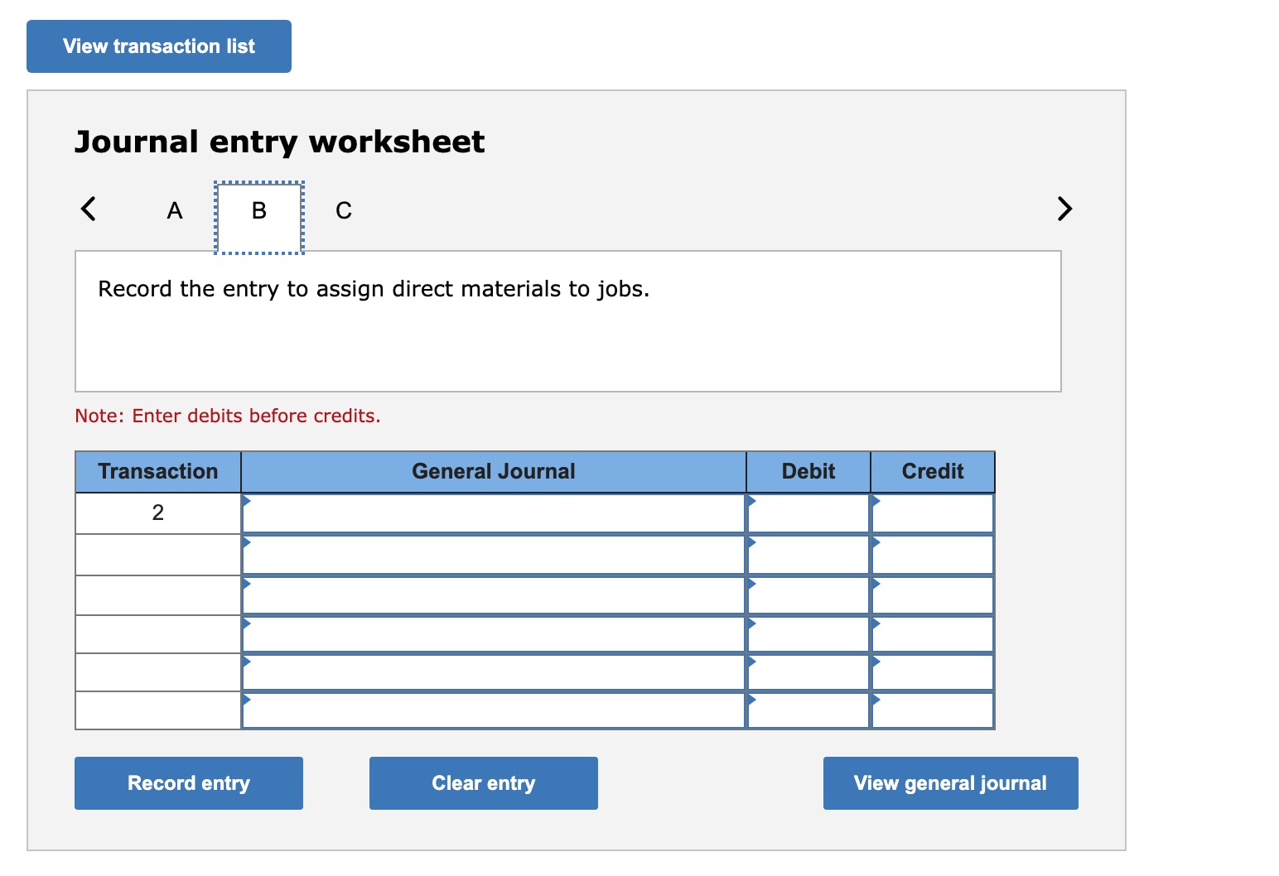Click the left navigation chevron arrow

point(89,209)
